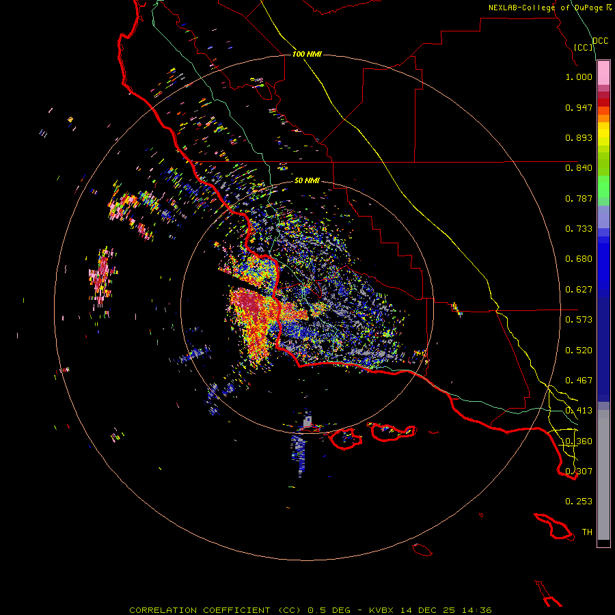Click the 0.733 legend value

click(579, 229)
